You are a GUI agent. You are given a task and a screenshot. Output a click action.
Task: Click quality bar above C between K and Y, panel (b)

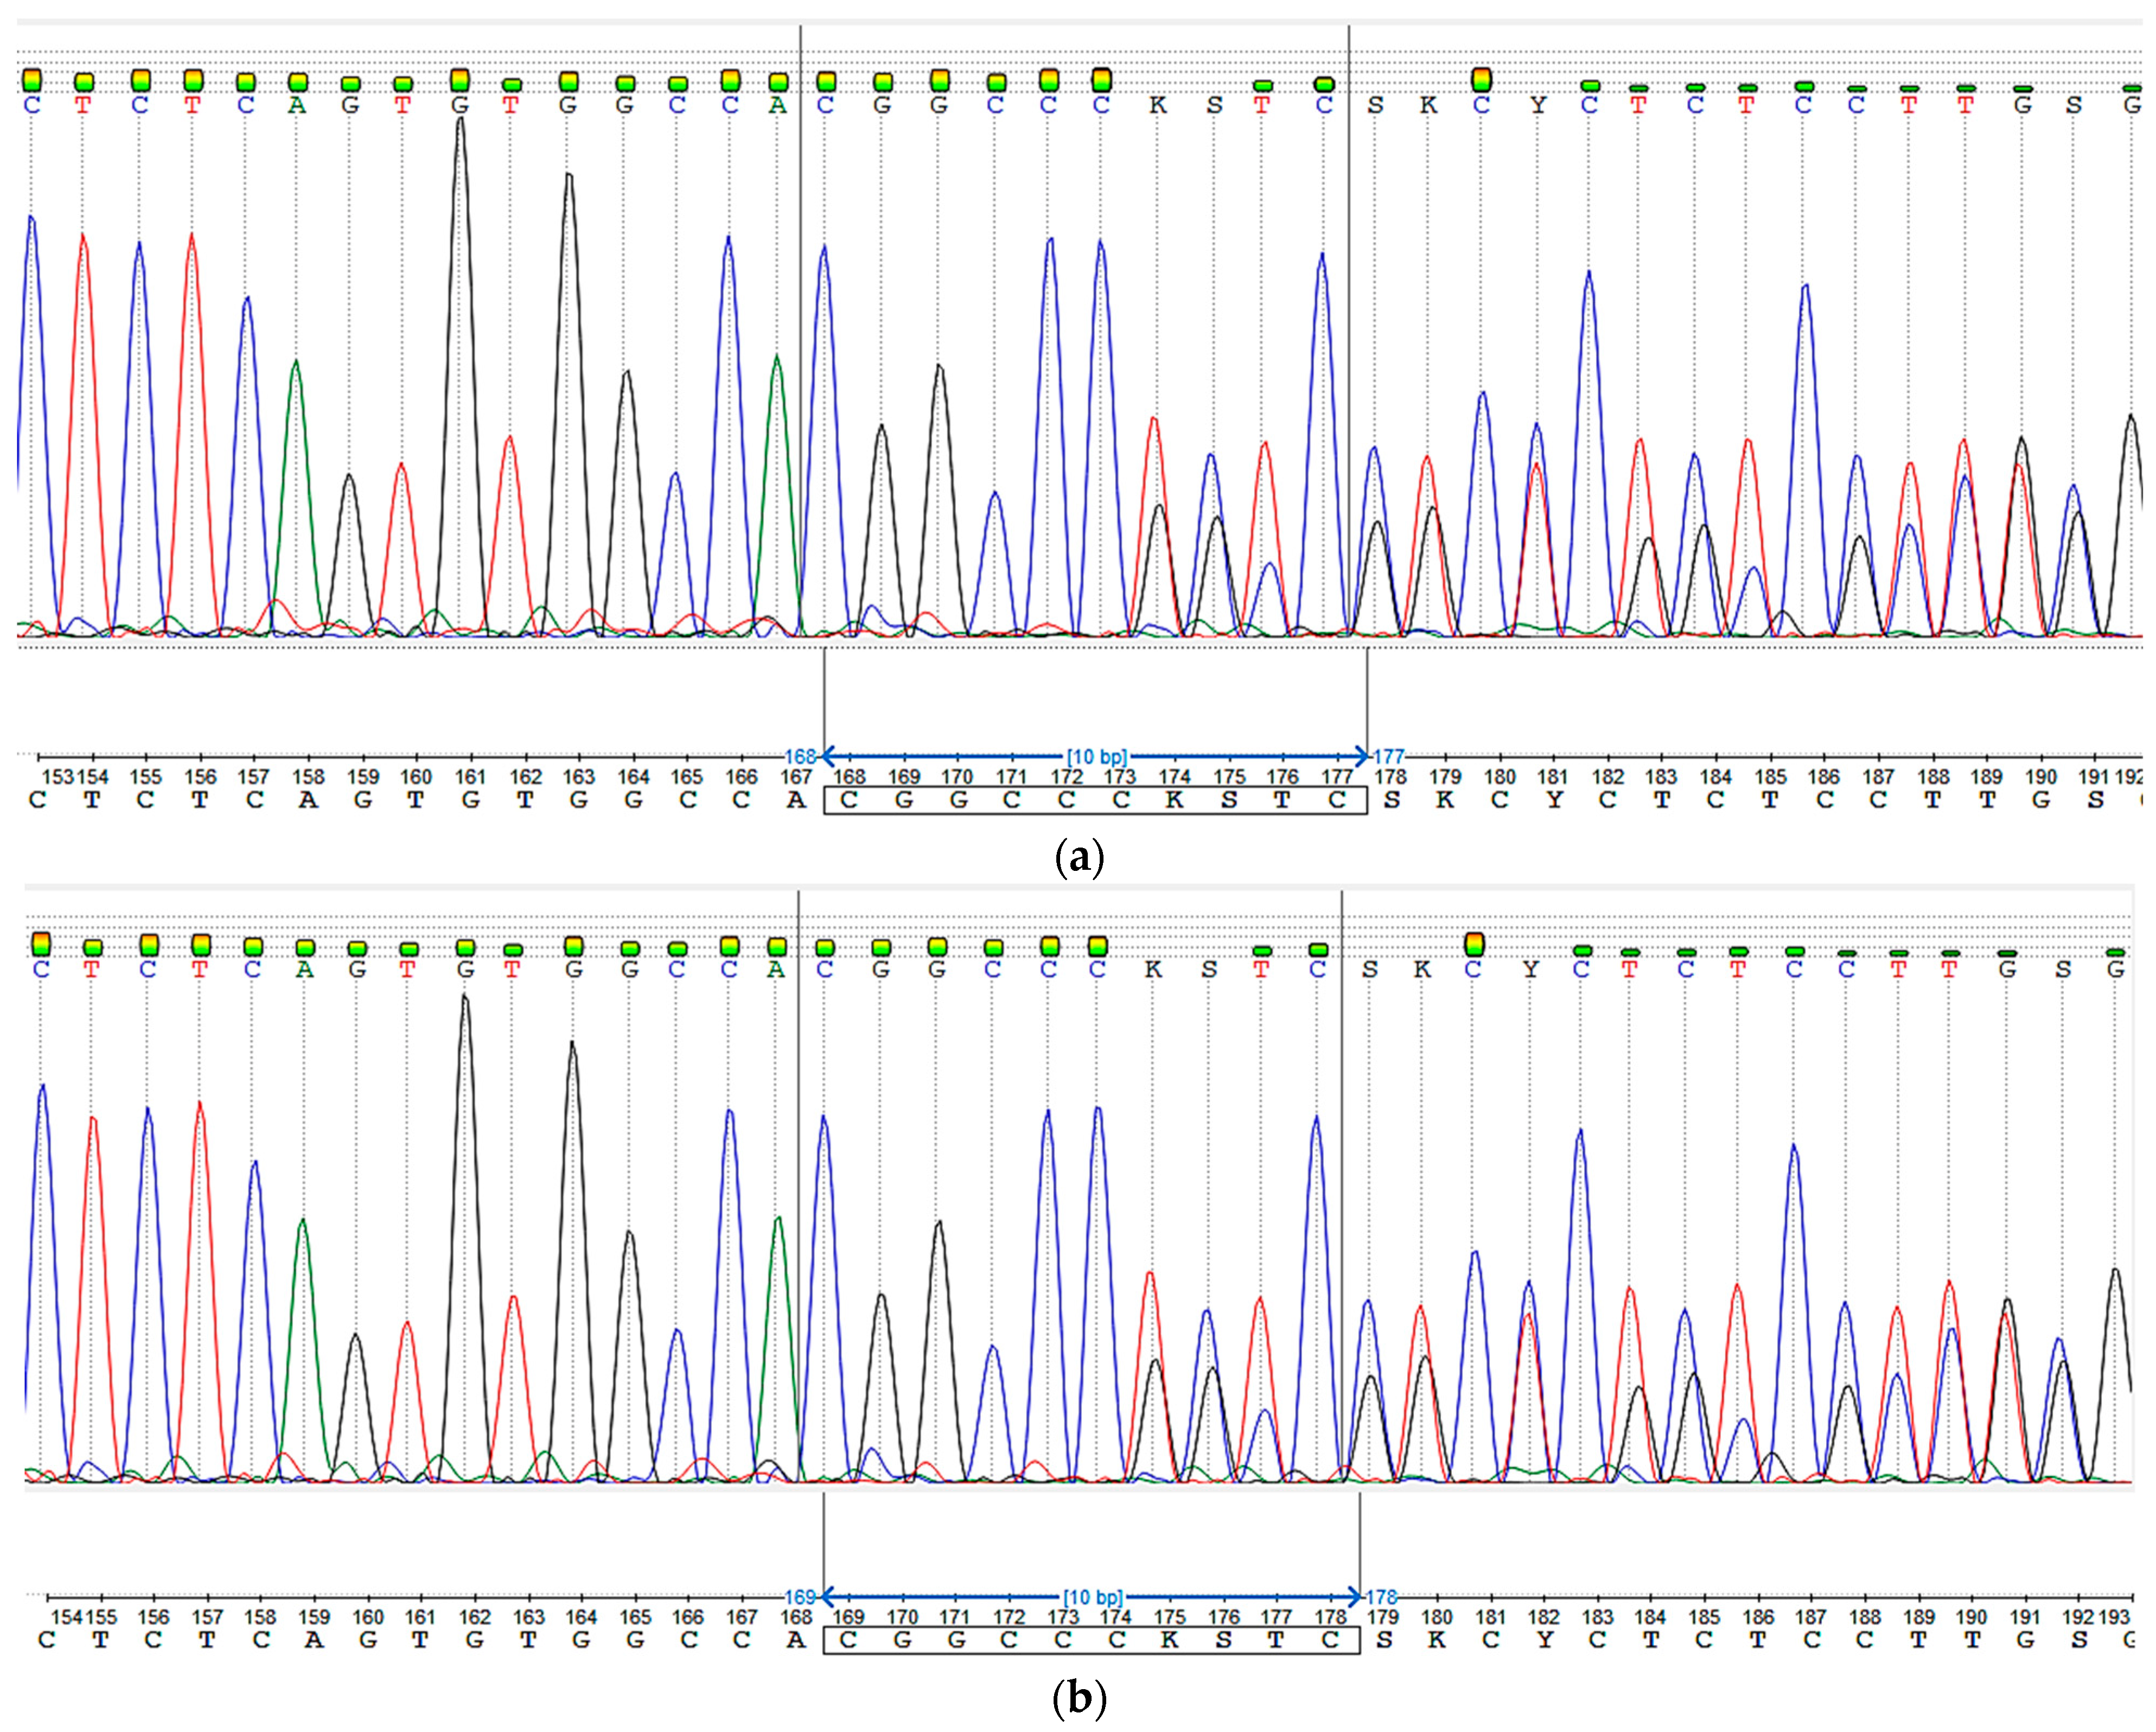(x=1473, y=944)
